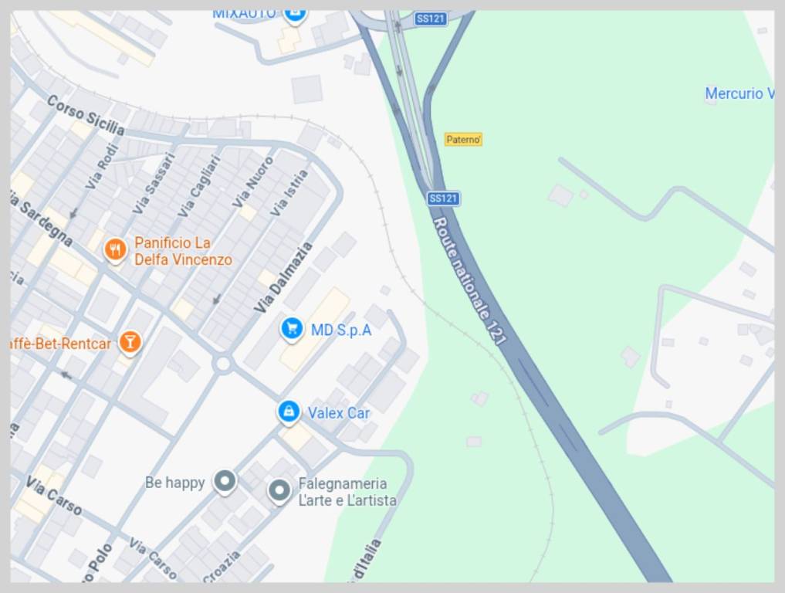Screen dimensions: 785x593
Task: Click the Via Carso label near bottom left
Action: (53, 496)
